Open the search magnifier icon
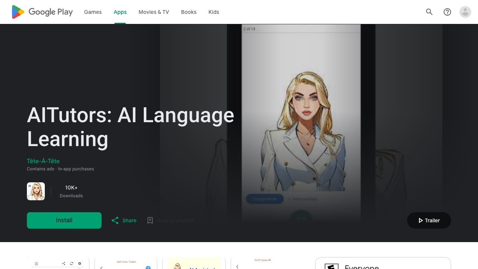The height and width of the screenshot is (269, 478). click(x=429, y=12)
